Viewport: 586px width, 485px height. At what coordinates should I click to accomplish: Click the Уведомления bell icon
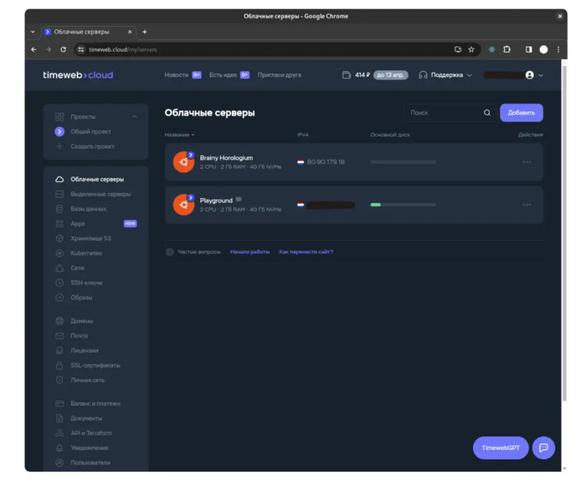[x=59, y=447]
